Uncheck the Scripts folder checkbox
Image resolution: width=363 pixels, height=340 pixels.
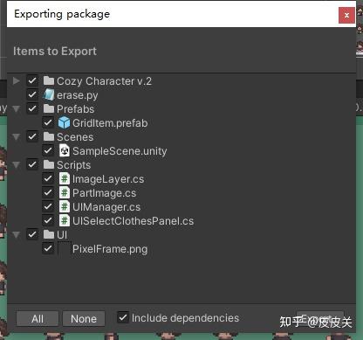(32, 164)
